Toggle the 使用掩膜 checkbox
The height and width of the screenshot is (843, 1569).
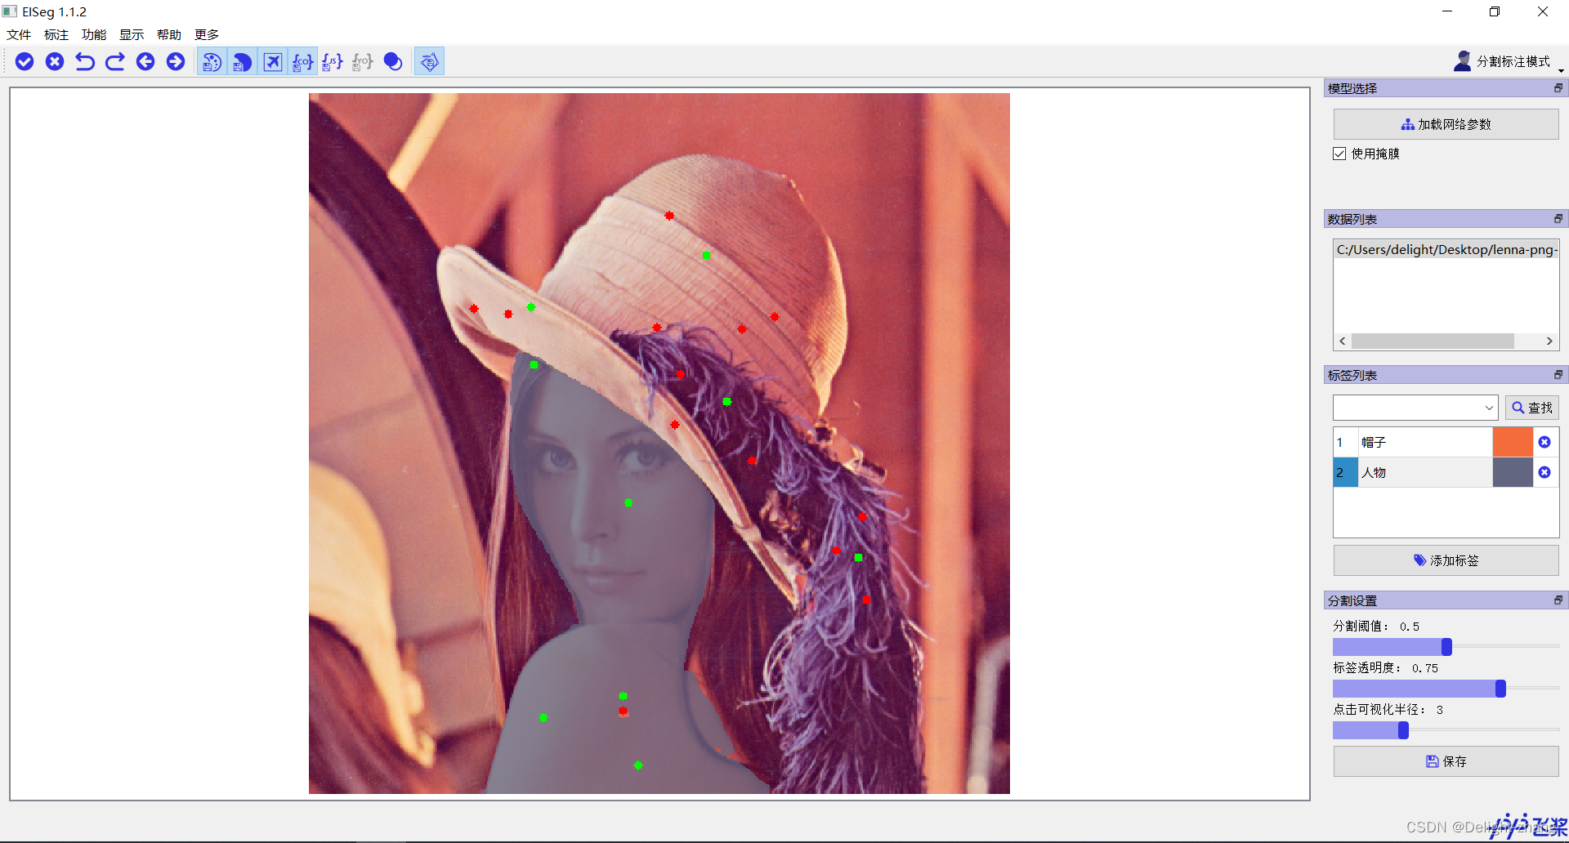[1339, 154]
